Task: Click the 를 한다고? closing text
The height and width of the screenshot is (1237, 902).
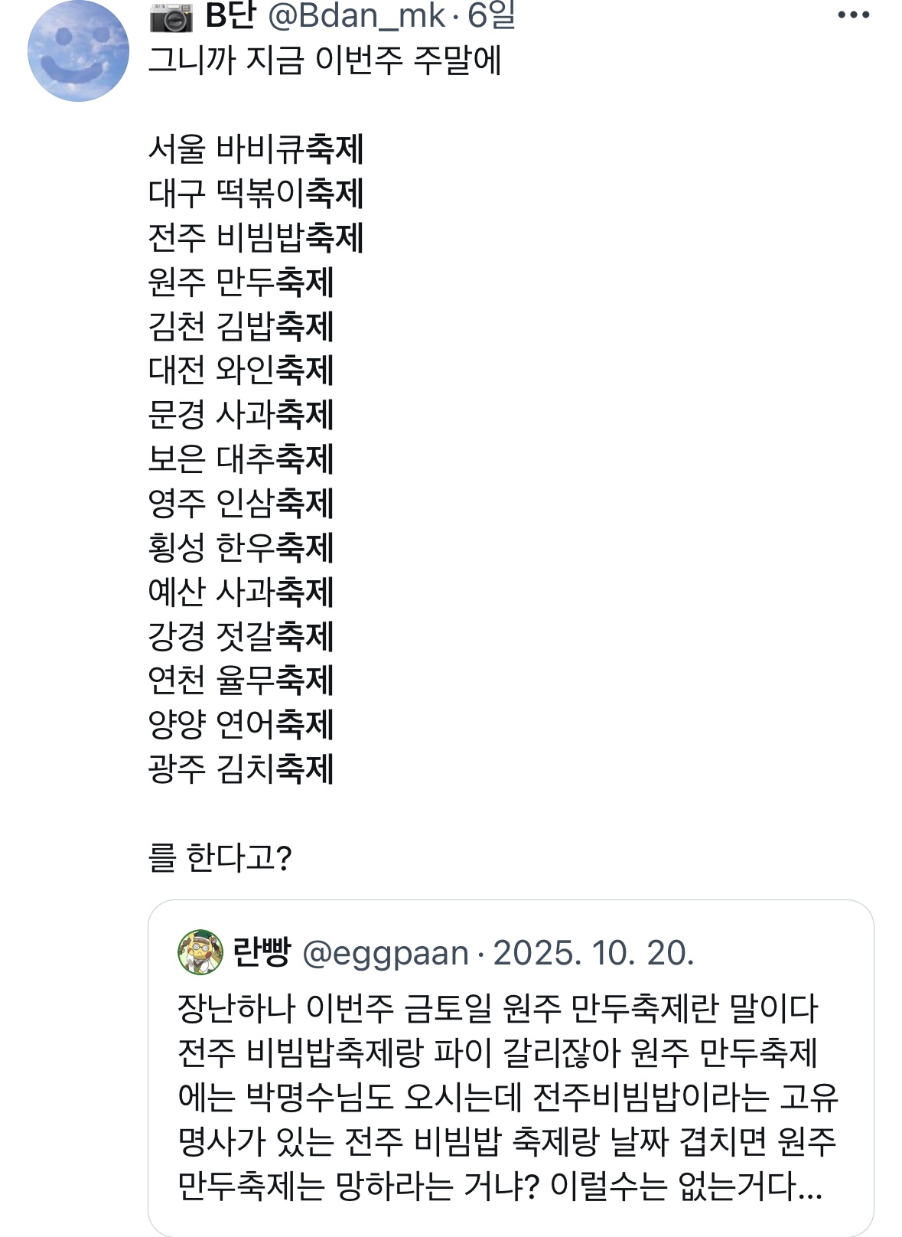Action: (x=220, y=857)
